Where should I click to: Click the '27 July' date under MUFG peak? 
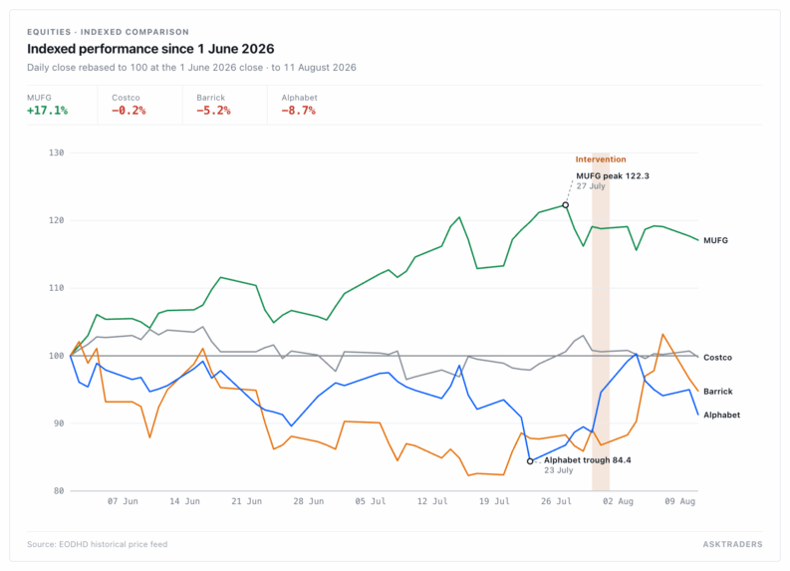pyautogui.click(x=591, y=186)
